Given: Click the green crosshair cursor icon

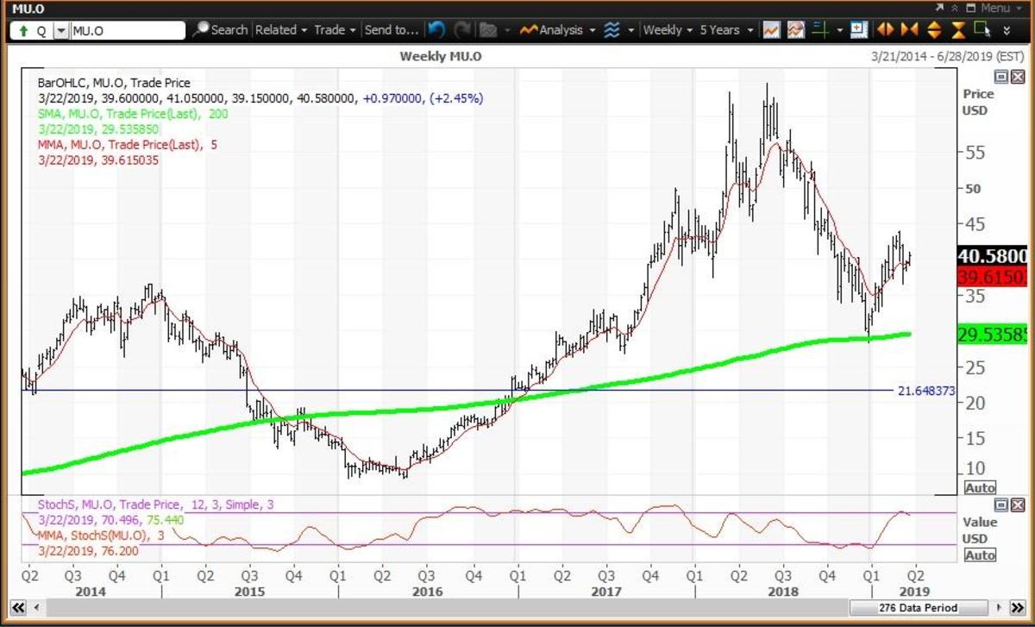Looking at the screenshot, I should 819,30.
